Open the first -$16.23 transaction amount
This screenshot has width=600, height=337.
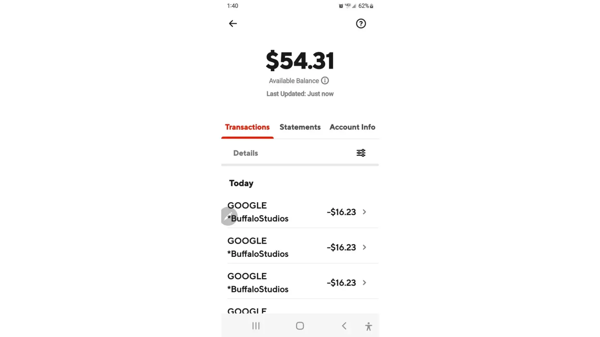click(341, 212)
